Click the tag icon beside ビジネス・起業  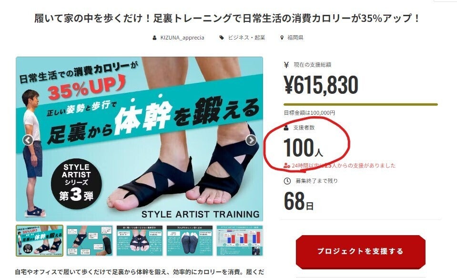coord(222,38)
